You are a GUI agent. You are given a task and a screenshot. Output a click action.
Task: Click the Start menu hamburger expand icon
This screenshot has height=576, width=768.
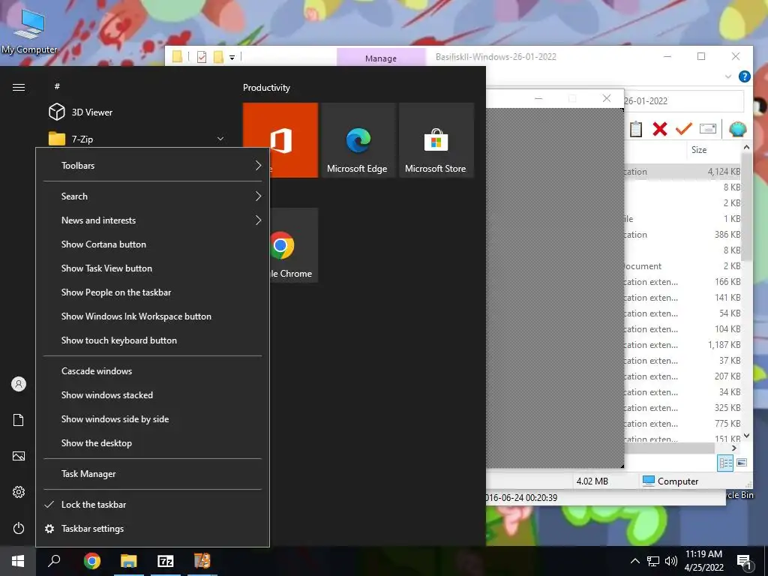tap(19, 87)
